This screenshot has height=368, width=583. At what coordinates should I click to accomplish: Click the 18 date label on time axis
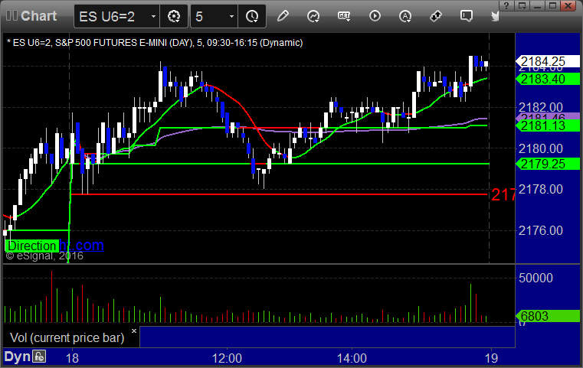72,358
